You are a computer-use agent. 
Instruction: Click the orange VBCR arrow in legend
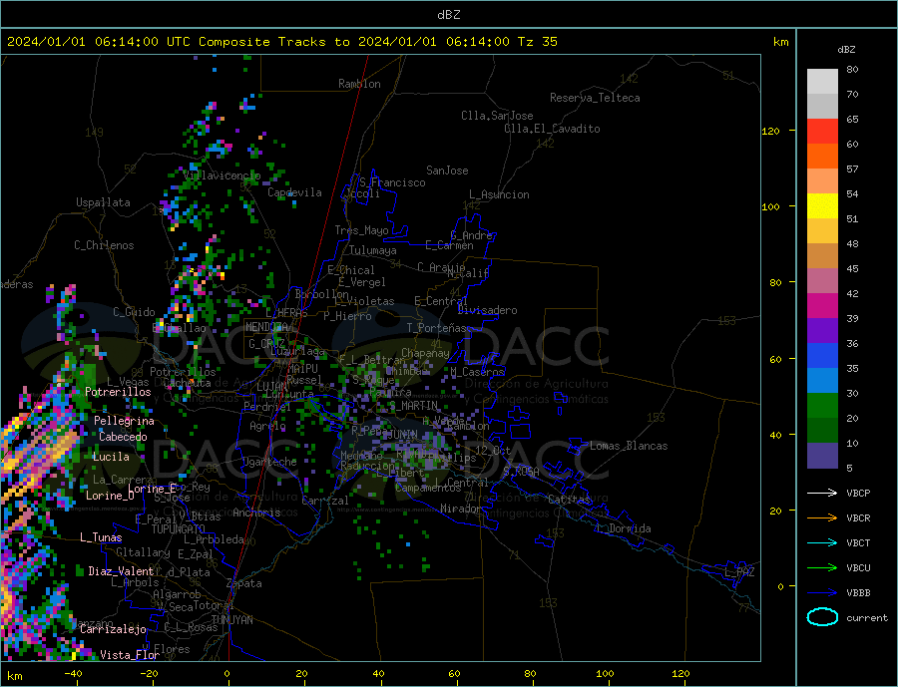[822, 518]
